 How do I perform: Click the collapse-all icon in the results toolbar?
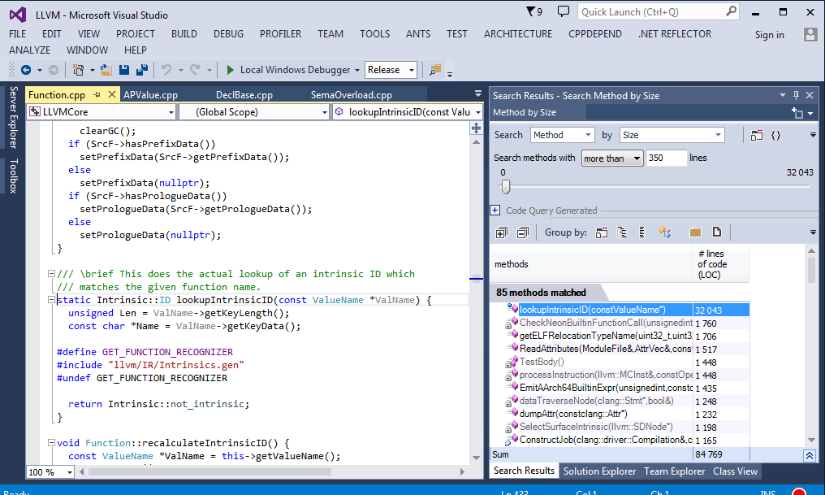click(522, 232)
